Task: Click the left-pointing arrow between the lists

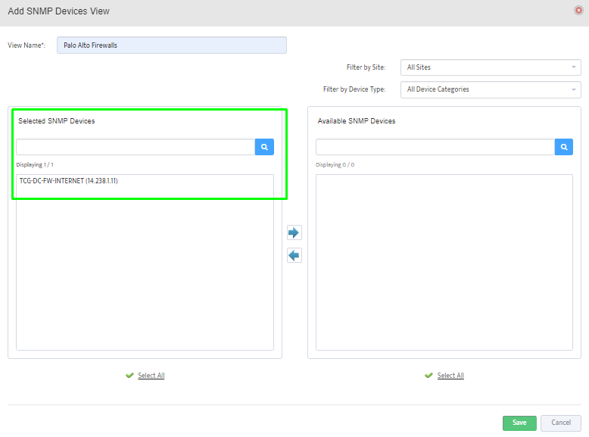Action: point(294,255)
